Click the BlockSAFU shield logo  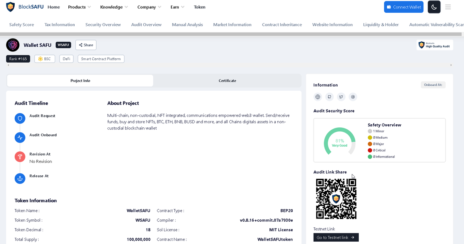click(x=10, y=7)
